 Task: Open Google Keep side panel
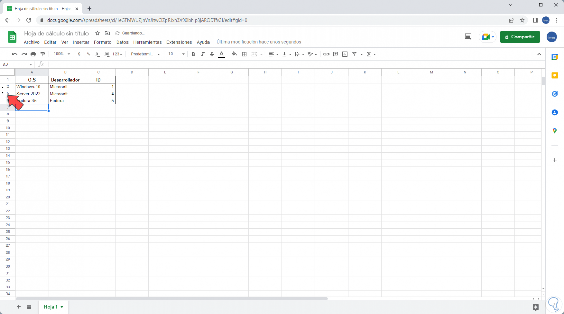tap(554, 75)
